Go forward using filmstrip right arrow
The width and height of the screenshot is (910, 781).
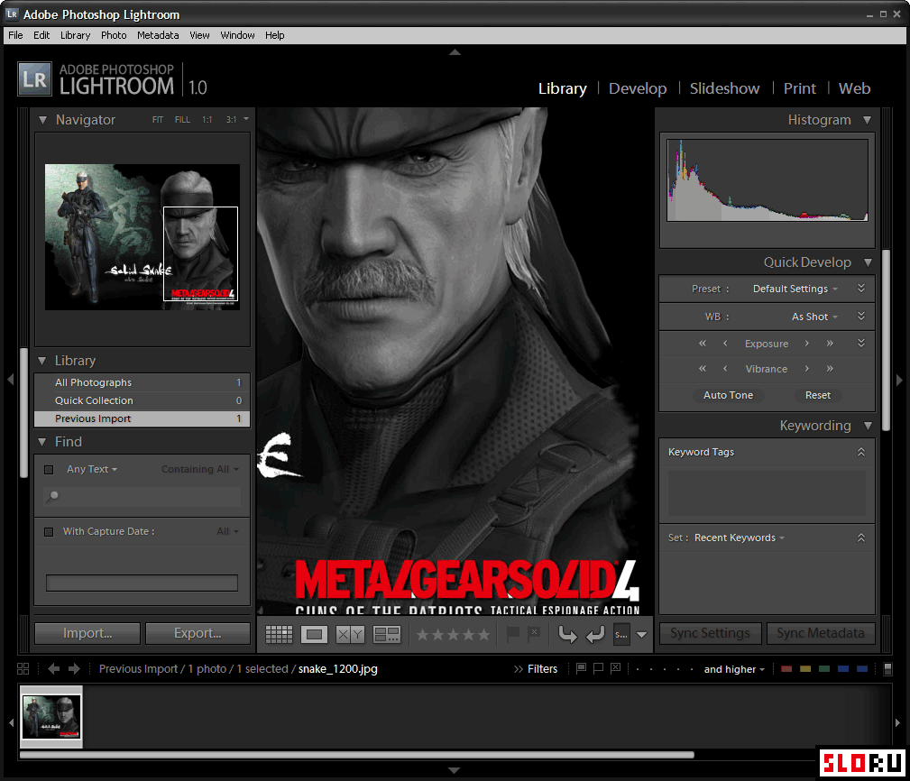coord(74,669)
